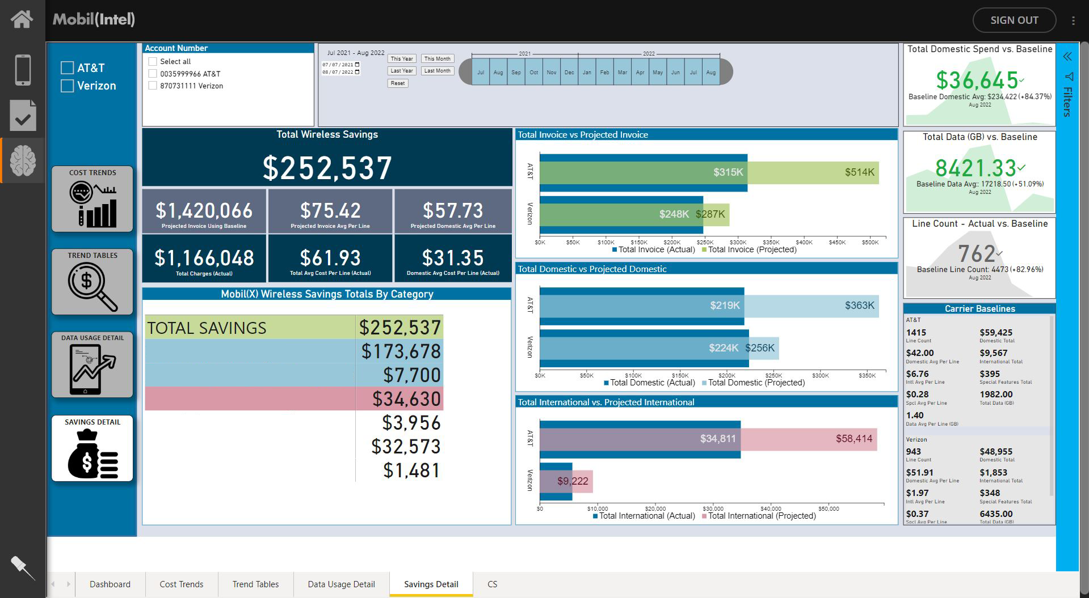Open start date calendar picker icon
1089x598 pixels.
pyautogui.click(x=357, y=65)
